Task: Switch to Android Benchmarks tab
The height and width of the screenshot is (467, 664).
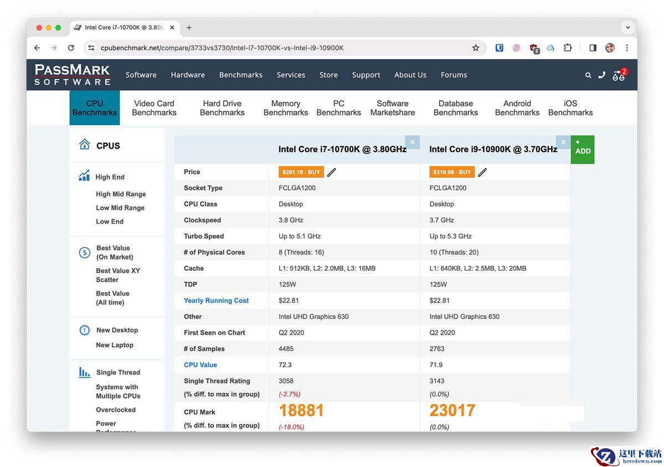Action: (517, 108)
